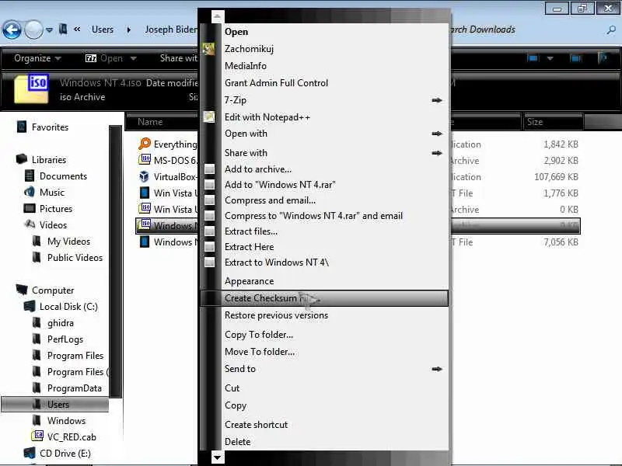Click the Size column header
622x466 pixels.
coord(553,122)
